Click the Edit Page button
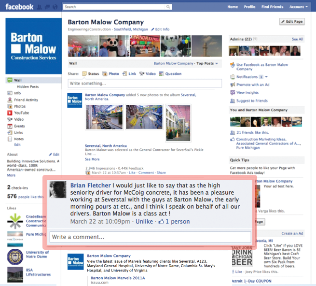The width and height of the screenshot is (316, 286). pyautogui.click(x=292, y=22)
